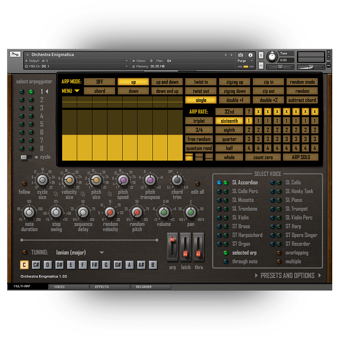
Task: Click the count zero button
Action: (263, 157)
